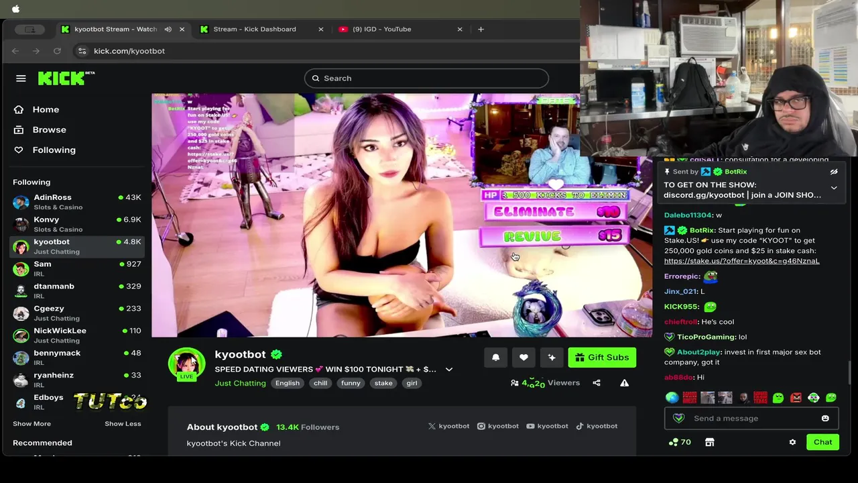Open a new browser tab
The width and height of the screenshot is (858, 483).
pyautogui.click(x=481, y=29)
